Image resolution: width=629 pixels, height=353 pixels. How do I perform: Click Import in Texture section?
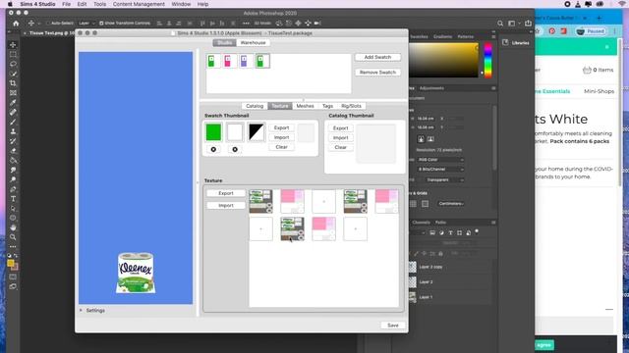click(x=226, y=205)
